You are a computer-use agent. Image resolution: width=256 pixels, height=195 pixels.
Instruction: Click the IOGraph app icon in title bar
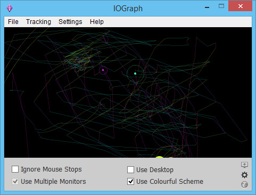(x=10, y=8)
